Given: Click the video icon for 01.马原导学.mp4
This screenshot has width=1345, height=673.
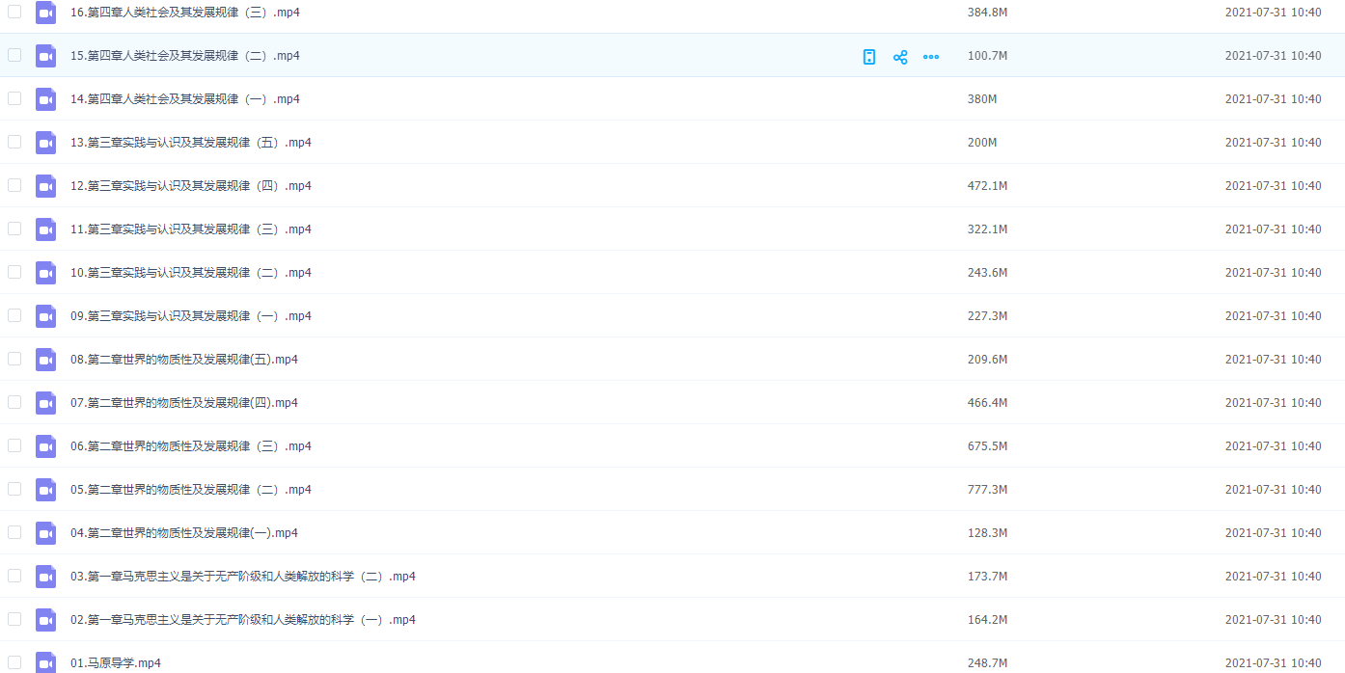Looking at the screenshot, I should (x=45, y=662).
